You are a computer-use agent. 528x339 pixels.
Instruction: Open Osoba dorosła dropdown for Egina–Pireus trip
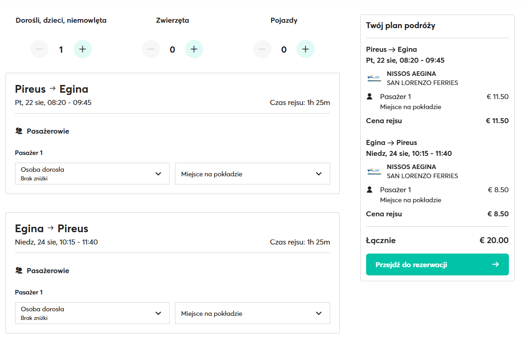pyautogui.click(x=92, y=313)
